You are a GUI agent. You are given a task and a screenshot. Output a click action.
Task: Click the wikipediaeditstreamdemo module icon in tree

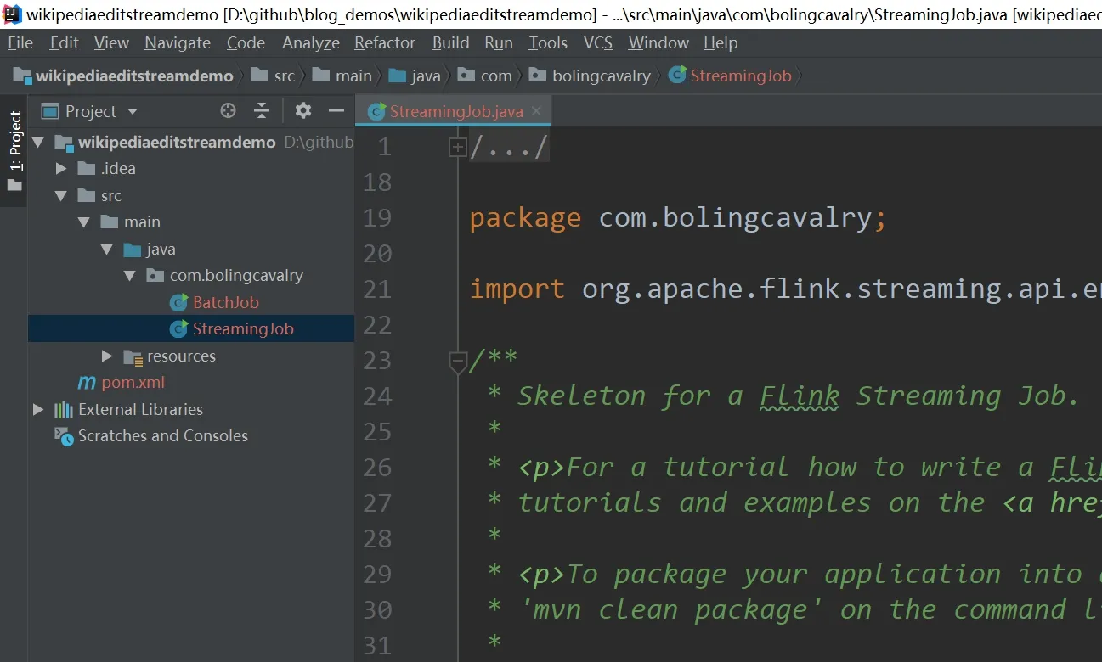tap(64, 142)
